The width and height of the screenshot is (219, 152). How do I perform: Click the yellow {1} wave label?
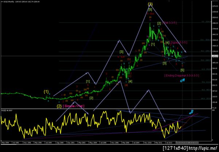(46, 92)
